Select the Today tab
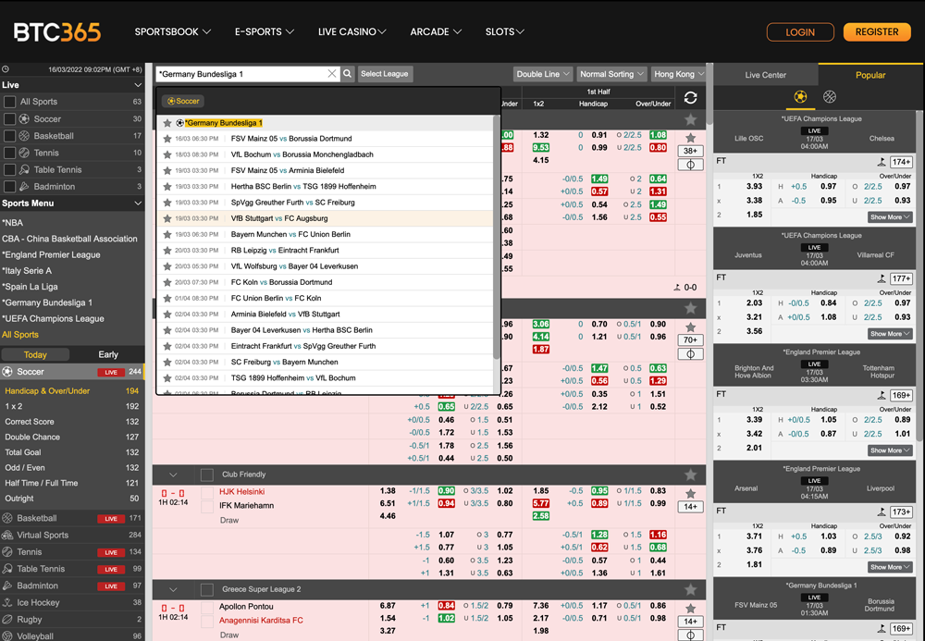The height and width of the screenshot is (641, 925). [35, 354]
